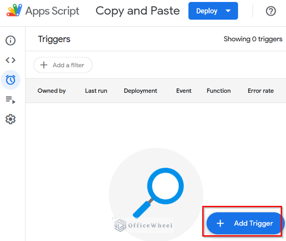Screen dimensions: 286x241
Task: Open the Overview info icon in sidebar
Action: pyautogui.click(x=11, y=40)
